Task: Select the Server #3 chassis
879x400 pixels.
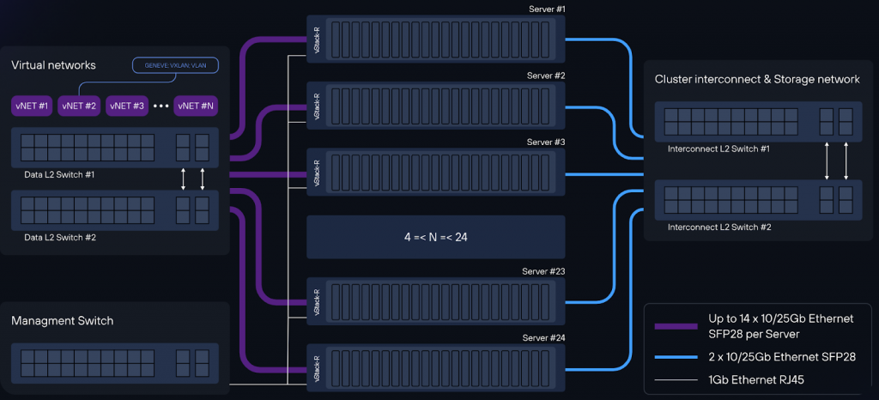Action: tap(436, 172)
